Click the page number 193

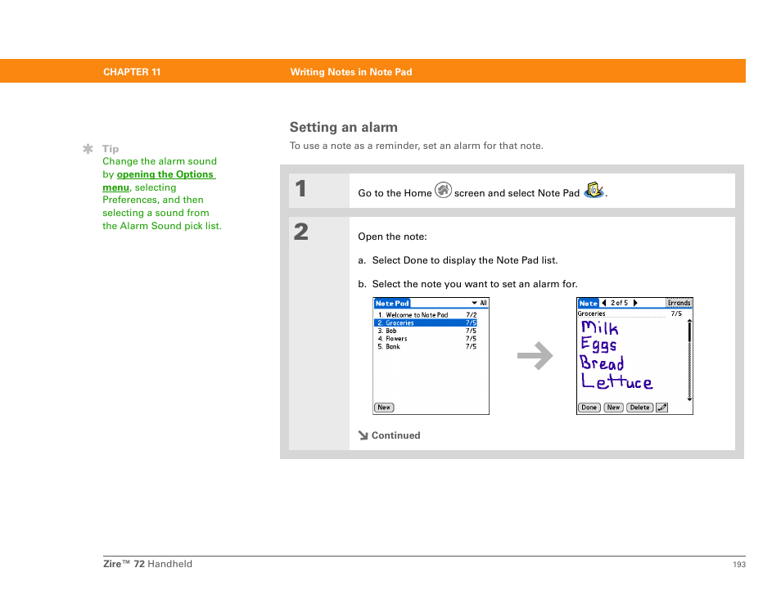739,564
